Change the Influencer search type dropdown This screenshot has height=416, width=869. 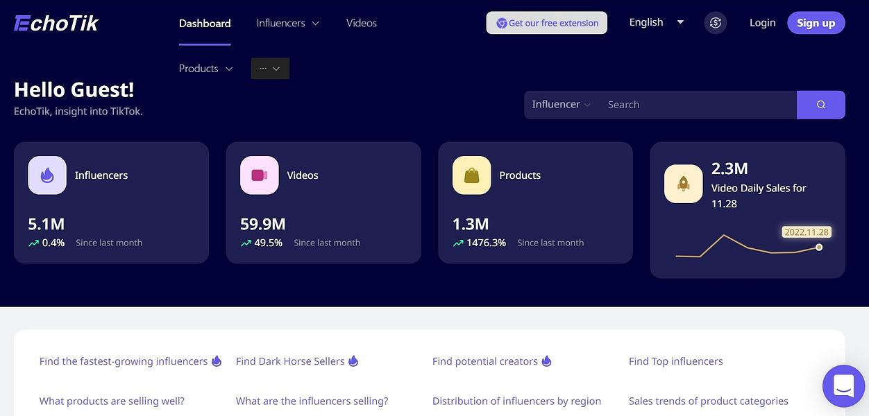click(561, 105)
